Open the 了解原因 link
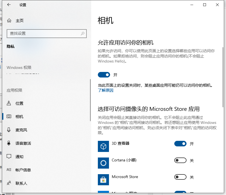Image resolution: width=226 pixels, height=195 pixels. coord(106,91)
